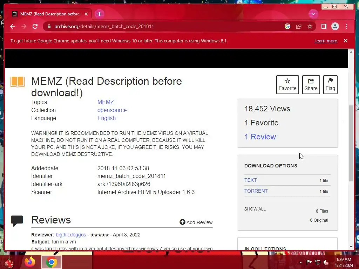Image resolution: width=359 pixels, height=269 pixels.
Task: Open the opensource collection link
Action: 112,110
